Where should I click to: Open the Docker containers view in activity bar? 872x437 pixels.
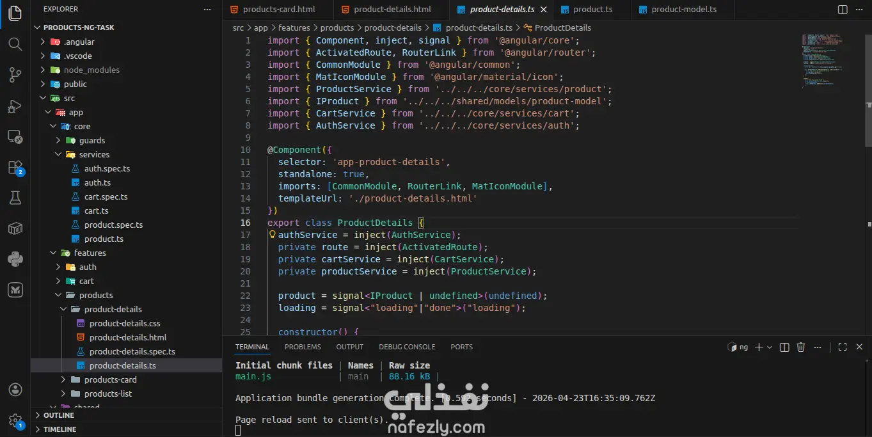pos(15,228)
